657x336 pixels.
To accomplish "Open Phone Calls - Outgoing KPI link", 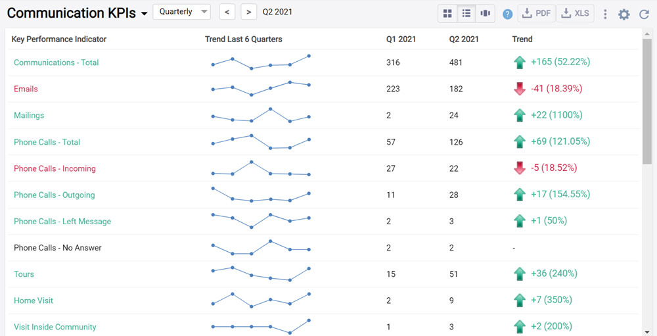I will pyautogui.click(x=55, y=195).
